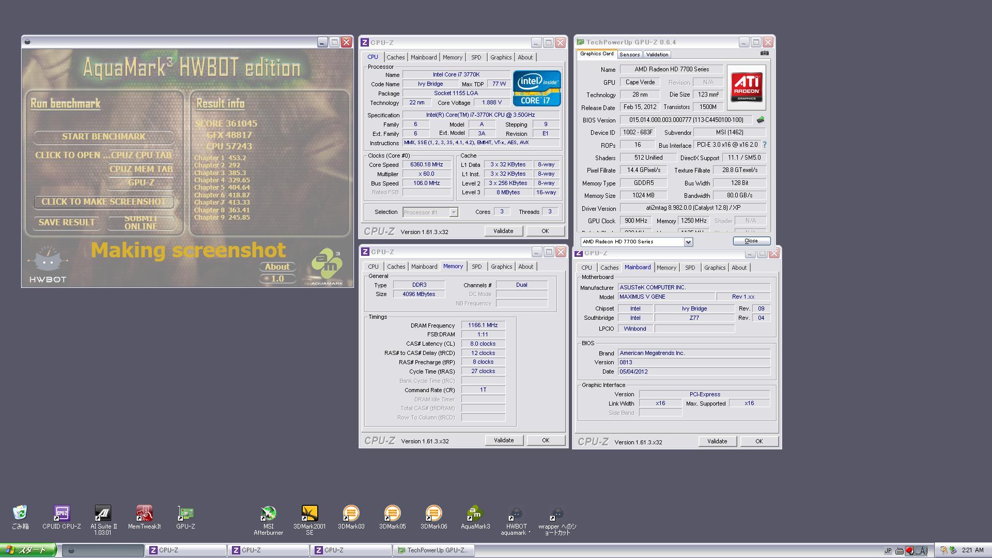The image size is (992, 558).
Task: Click AquaMark window title bar icon
Action: [27, 42]
